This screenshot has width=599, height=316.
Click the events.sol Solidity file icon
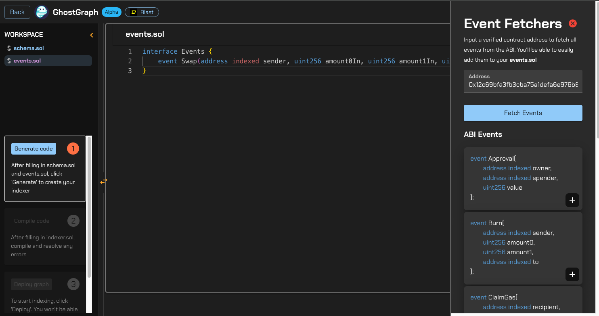pos(8,61)
